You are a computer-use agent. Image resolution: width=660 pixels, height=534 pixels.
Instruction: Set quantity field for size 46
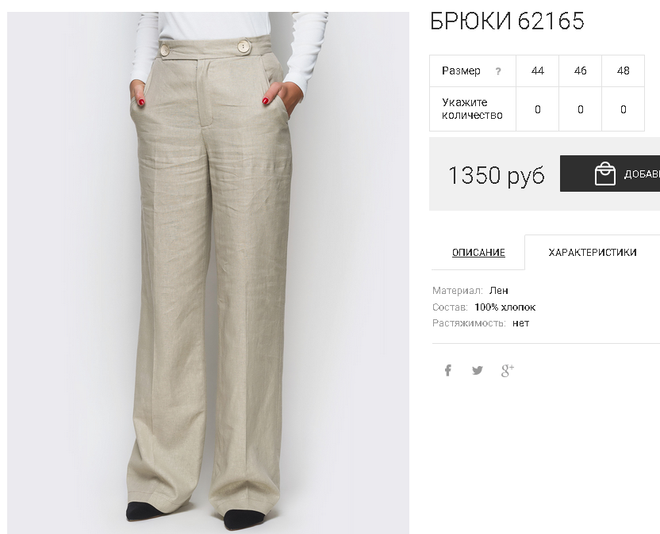[581, 109]
